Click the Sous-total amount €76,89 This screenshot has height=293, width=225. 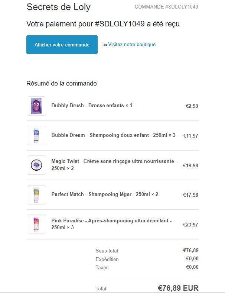coord(191,250)
